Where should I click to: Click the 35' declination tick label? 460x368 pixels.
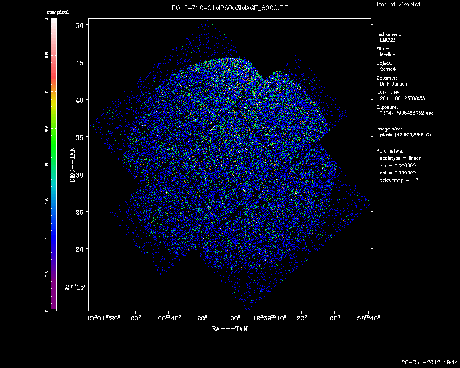coord(80,137)
